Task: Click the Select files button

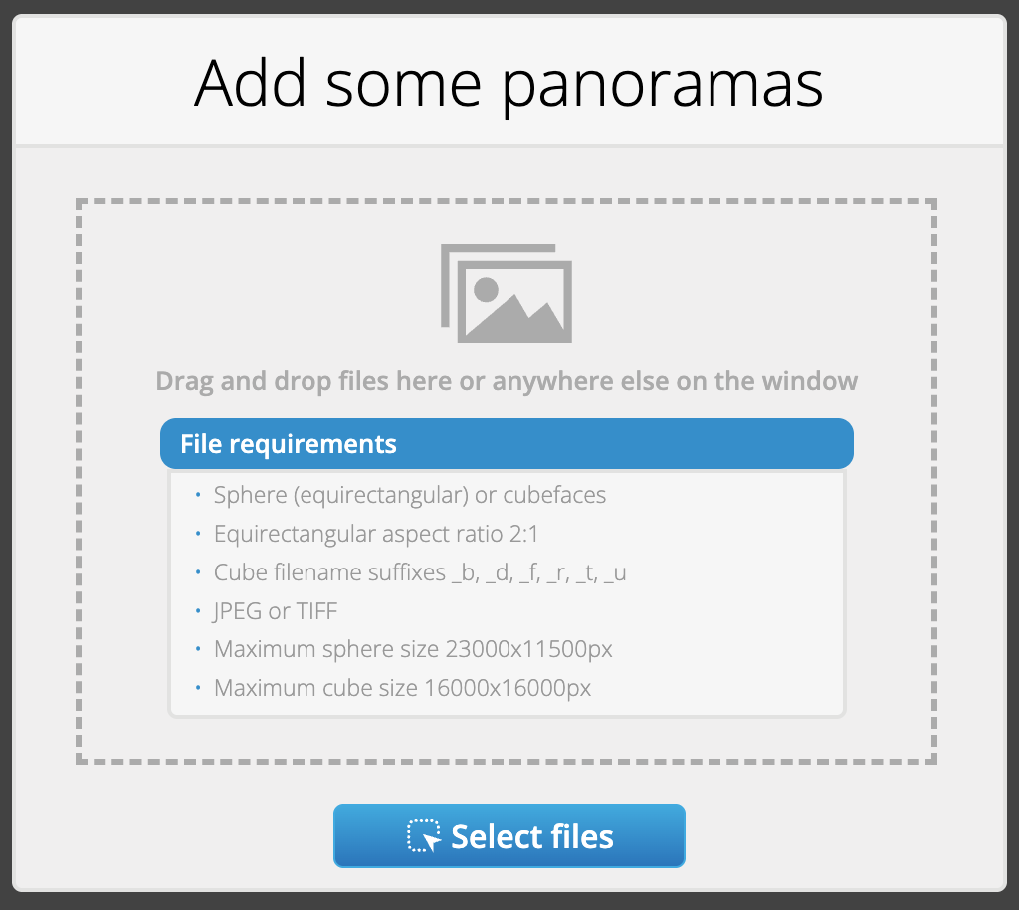Action: click(509, 836)
